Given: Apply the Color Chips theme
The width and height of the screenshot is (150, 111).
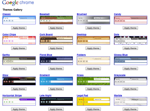Looking at the screenshot, I should [19, 48].
